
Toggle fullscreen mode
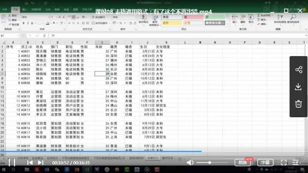(284, 162)
